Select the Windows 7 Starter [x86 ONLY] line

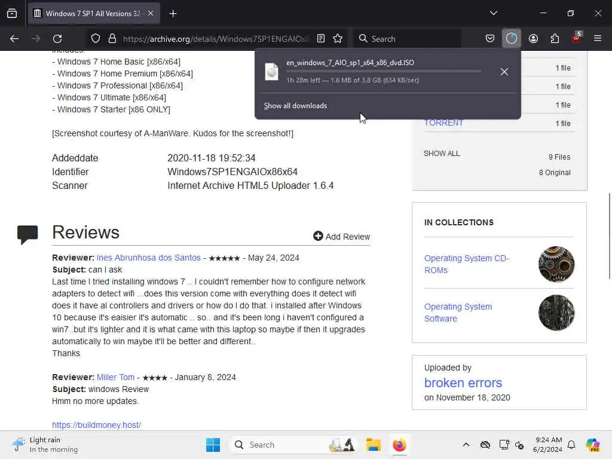(111, 110)
